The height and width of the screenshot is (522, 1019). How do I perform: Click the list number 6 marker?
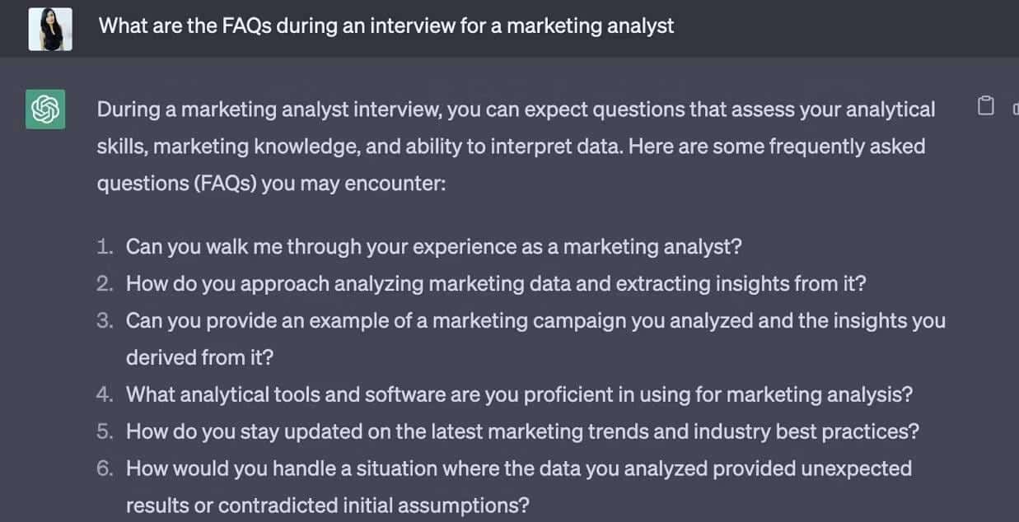(105, 468)
